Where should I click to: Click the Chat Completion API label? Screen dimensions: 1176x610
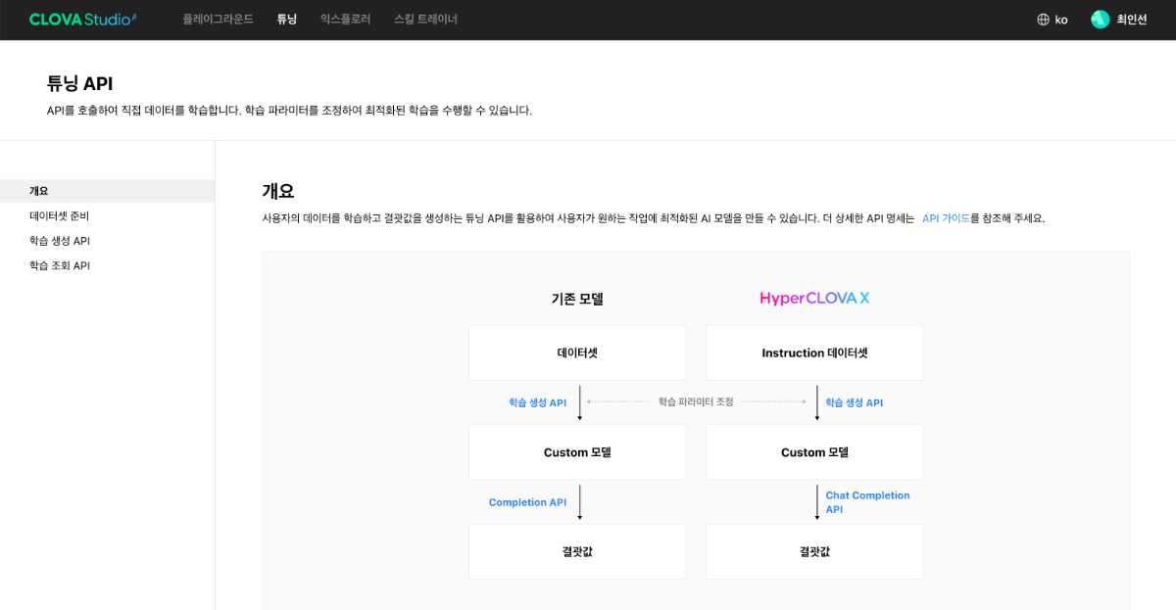[867, 502]
